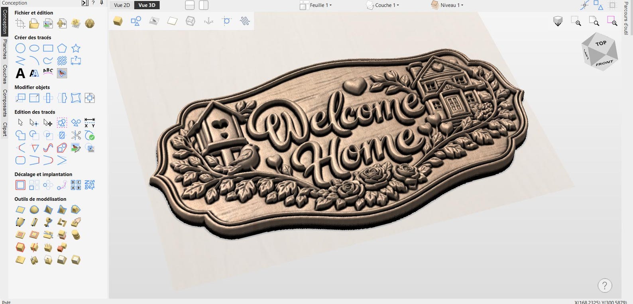Open the Parcours d'outil panel tab
The image size is (633, 304).
point(626,18)
